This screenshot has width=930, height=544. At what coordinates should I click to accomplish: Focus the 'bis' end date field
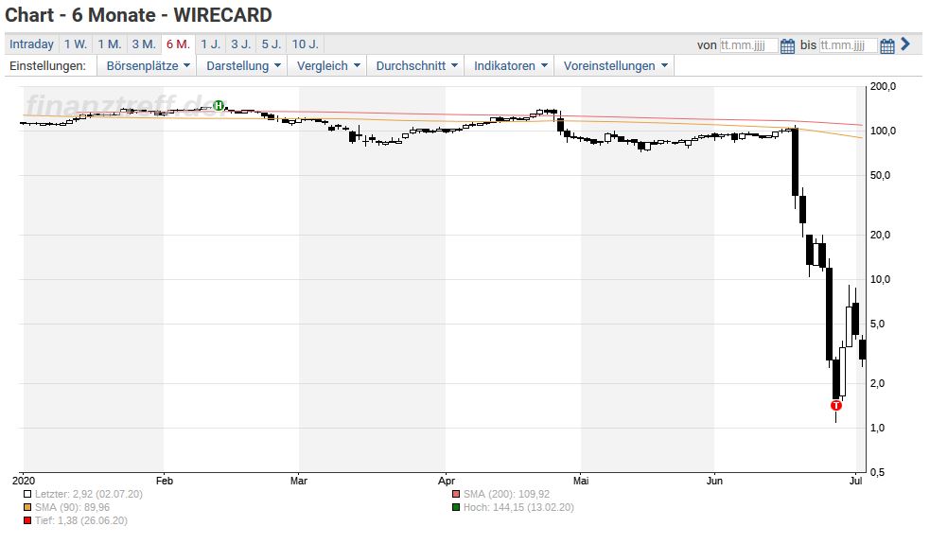coord(848,45)
